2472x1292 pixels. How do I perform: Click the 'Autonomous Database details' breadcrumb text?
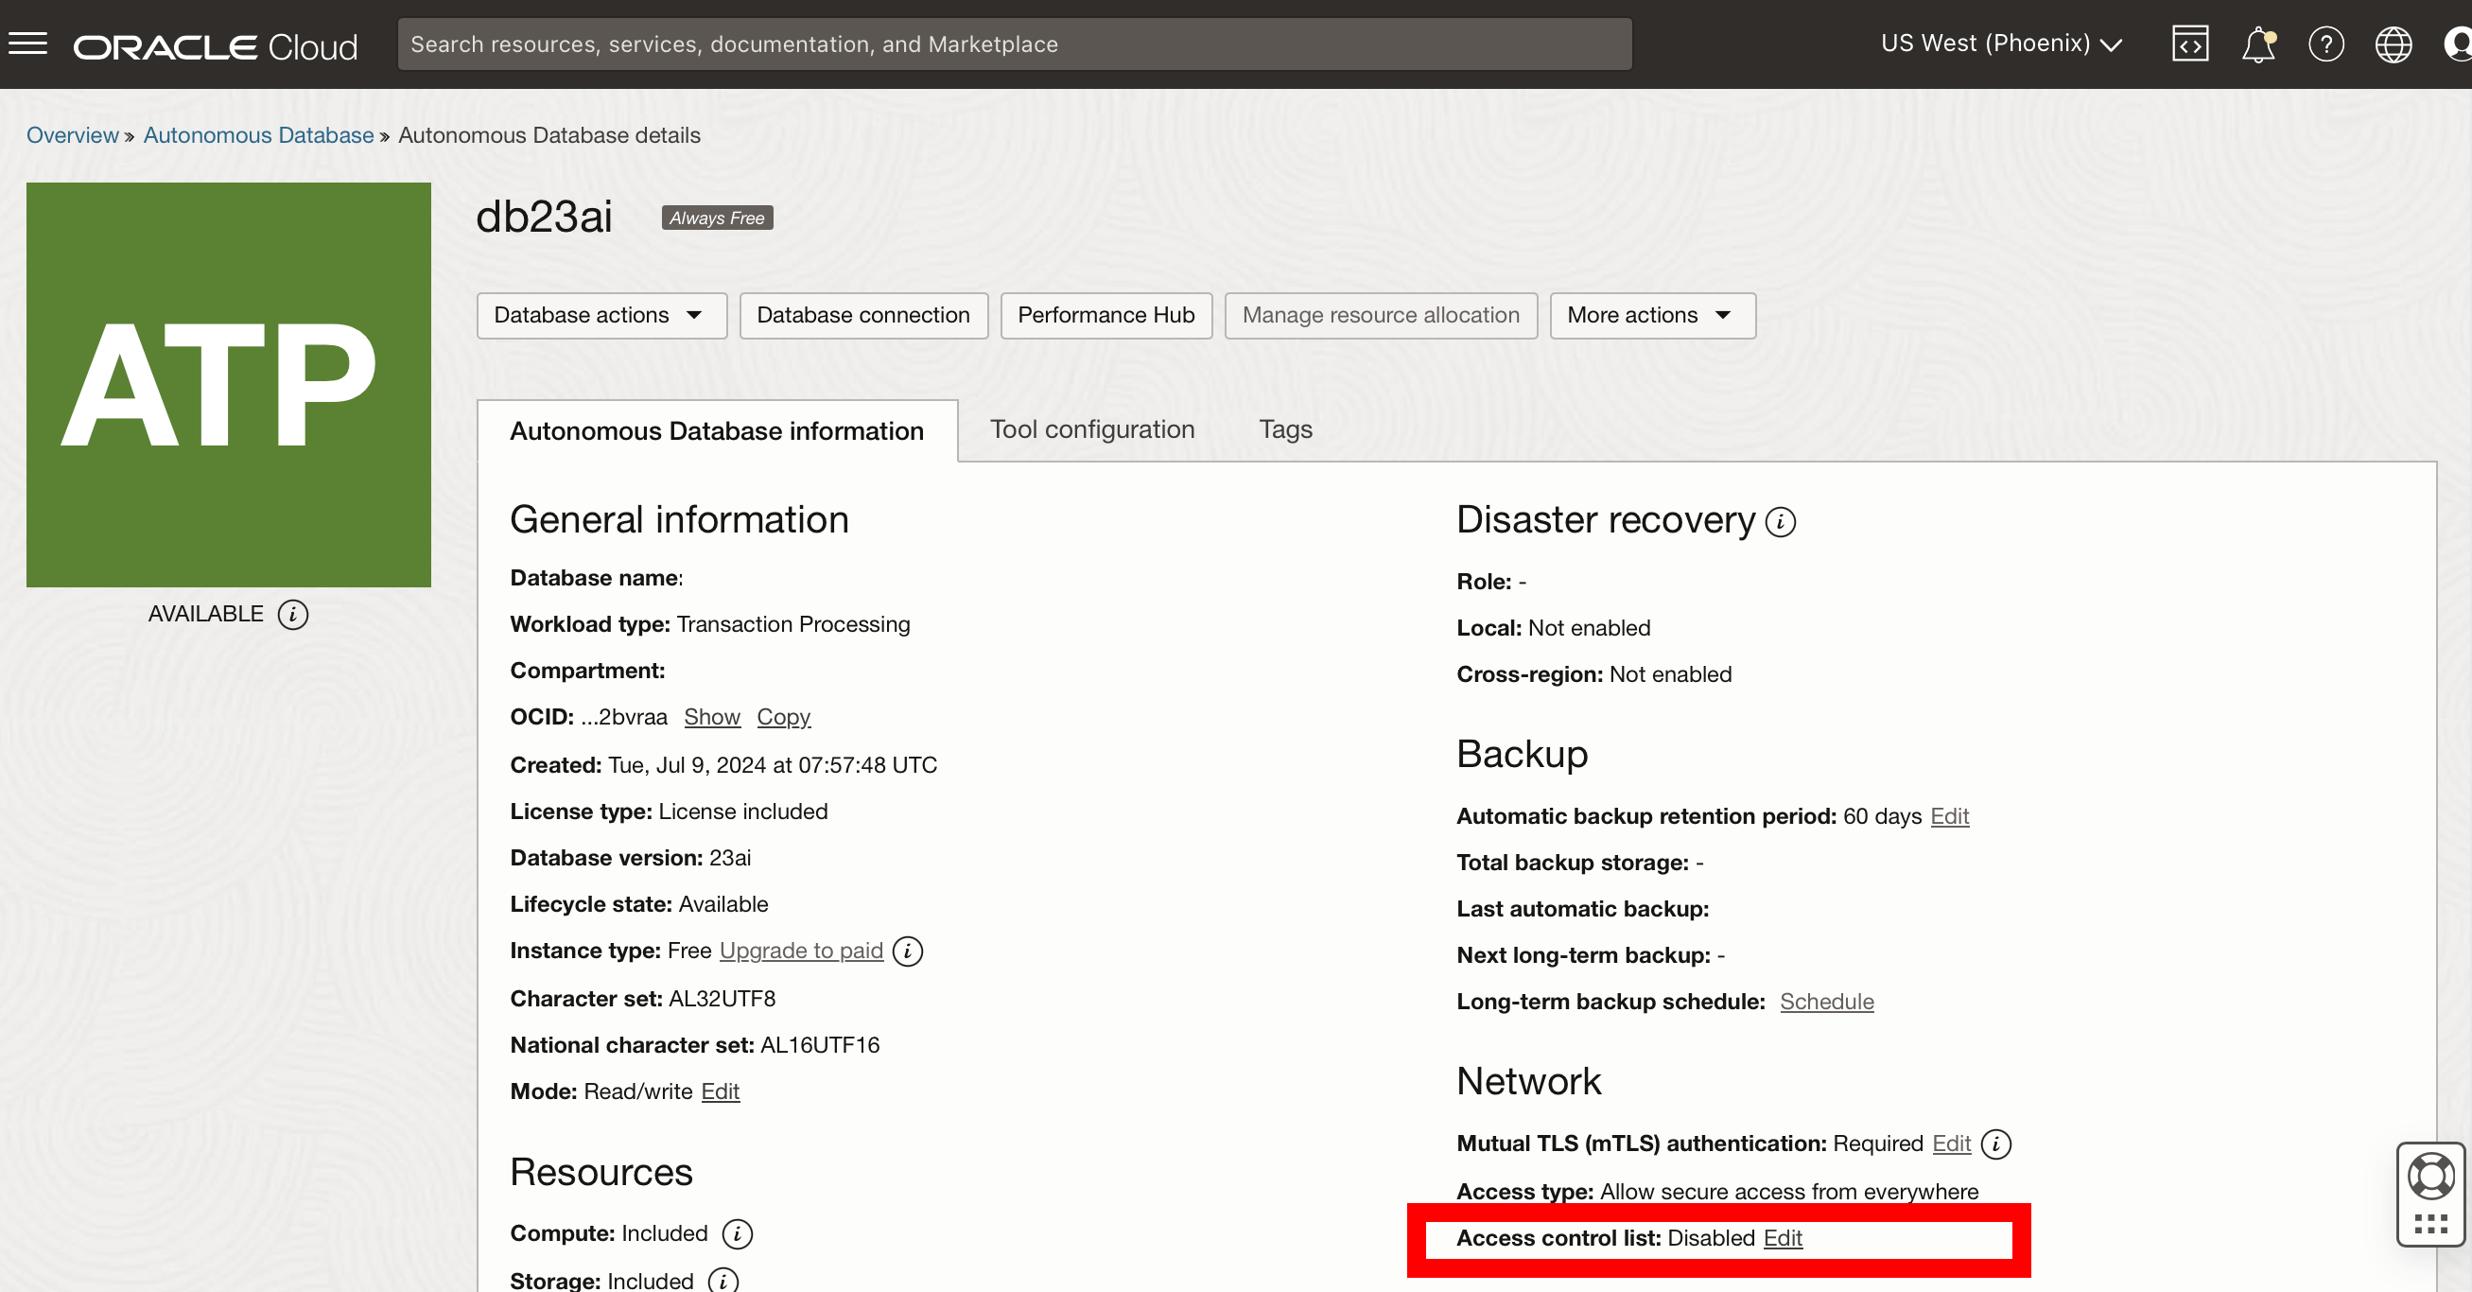pos(548,135)
